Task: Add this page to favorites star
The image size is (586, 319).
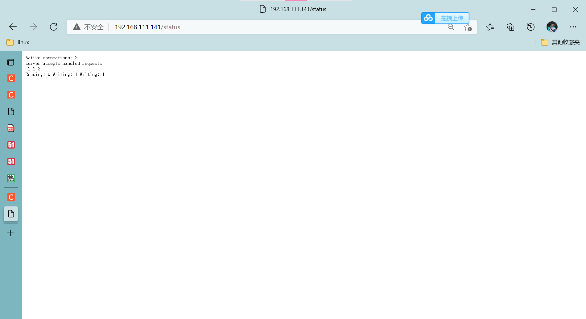Action: coord(468,27)
